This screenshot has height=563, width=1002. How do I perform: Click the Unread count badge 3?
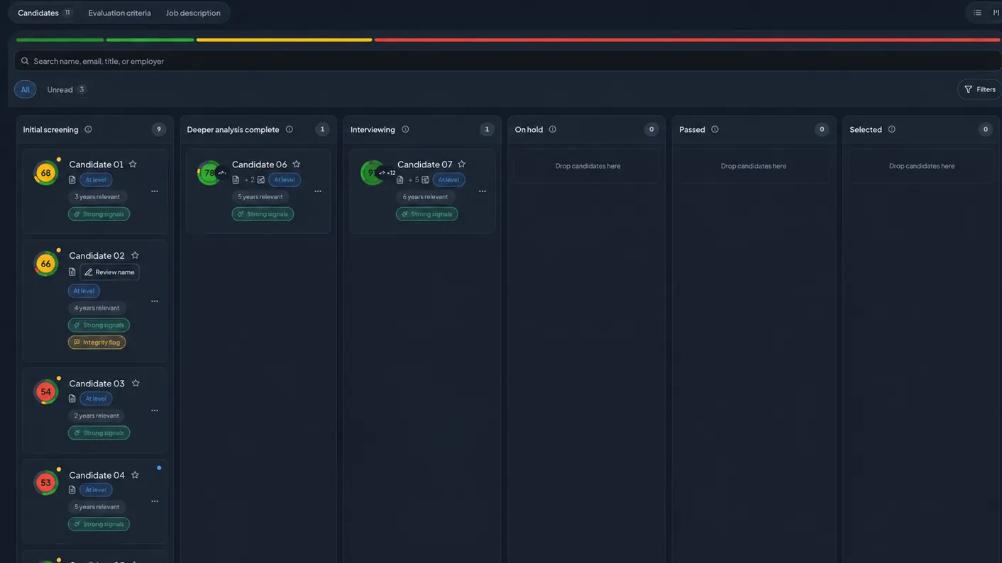tap(82, 89)
